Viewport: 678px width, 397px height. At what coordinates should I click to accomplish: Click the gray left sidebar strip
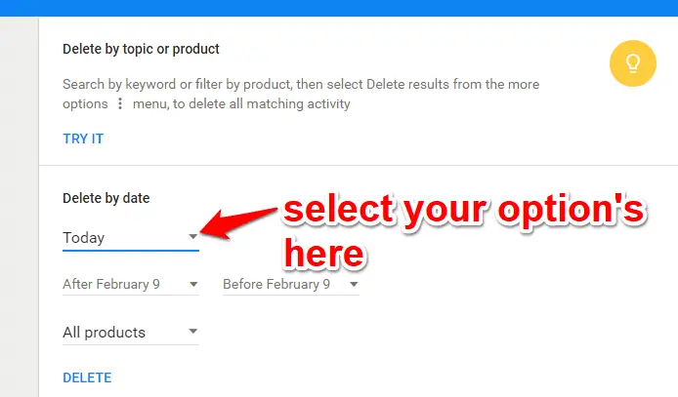pyautogui.click(x=19, y=207)
